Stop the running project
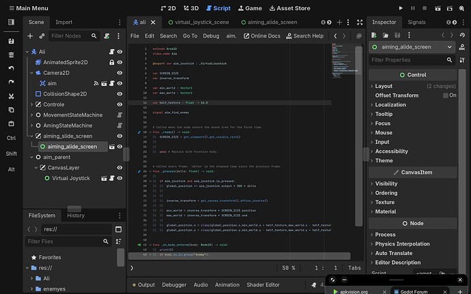This screenshot has height=294, width=471. [425, 8]
